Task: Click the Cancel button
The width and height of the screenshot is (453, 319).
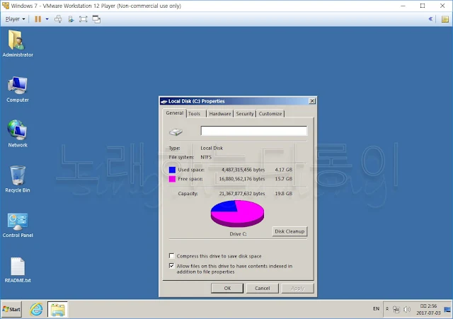Action: click(263, 288)
